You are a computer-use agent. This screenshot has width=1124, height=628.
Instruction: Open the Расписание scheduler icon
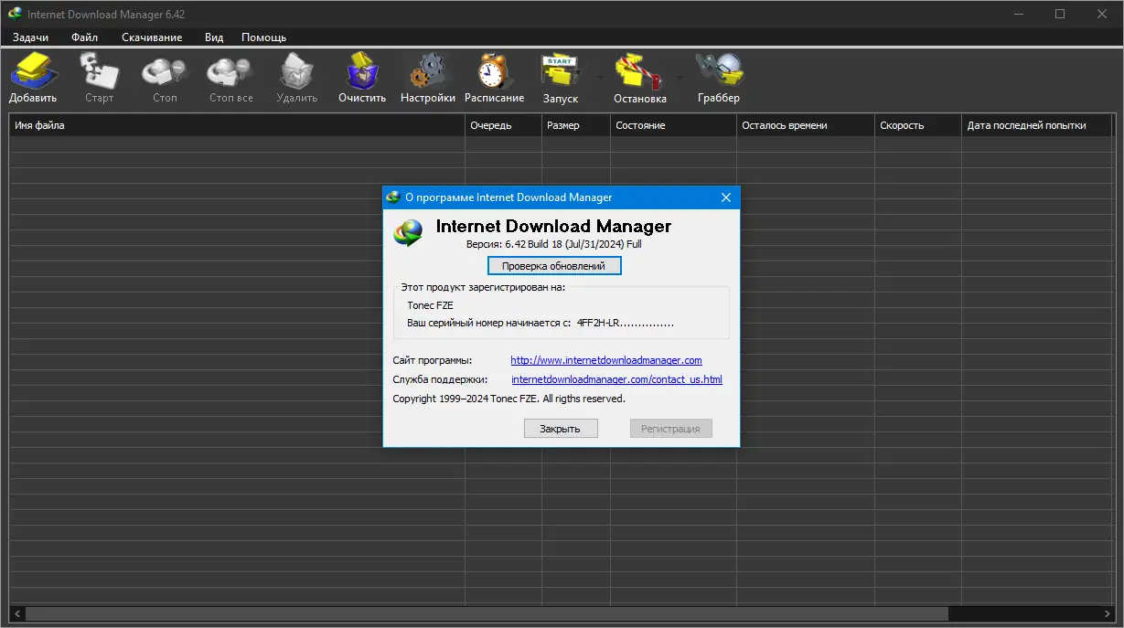(494, 76)
